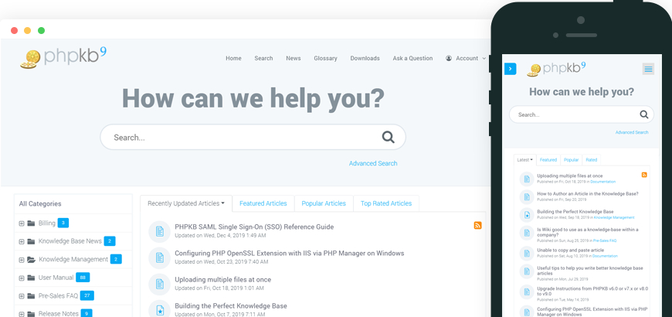Click the Advanced Search link on desktop
This screenshot has height=317, width=672.
(x=373, y=163)
